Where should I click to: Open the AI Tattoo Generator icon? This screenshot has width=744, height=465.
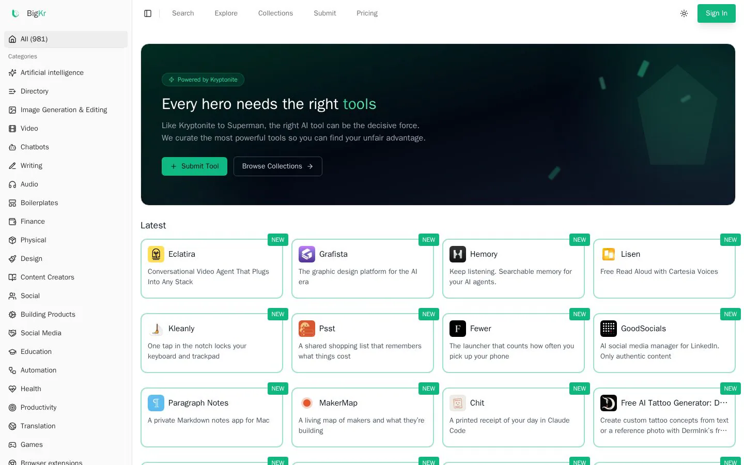[x=609, y=403]
